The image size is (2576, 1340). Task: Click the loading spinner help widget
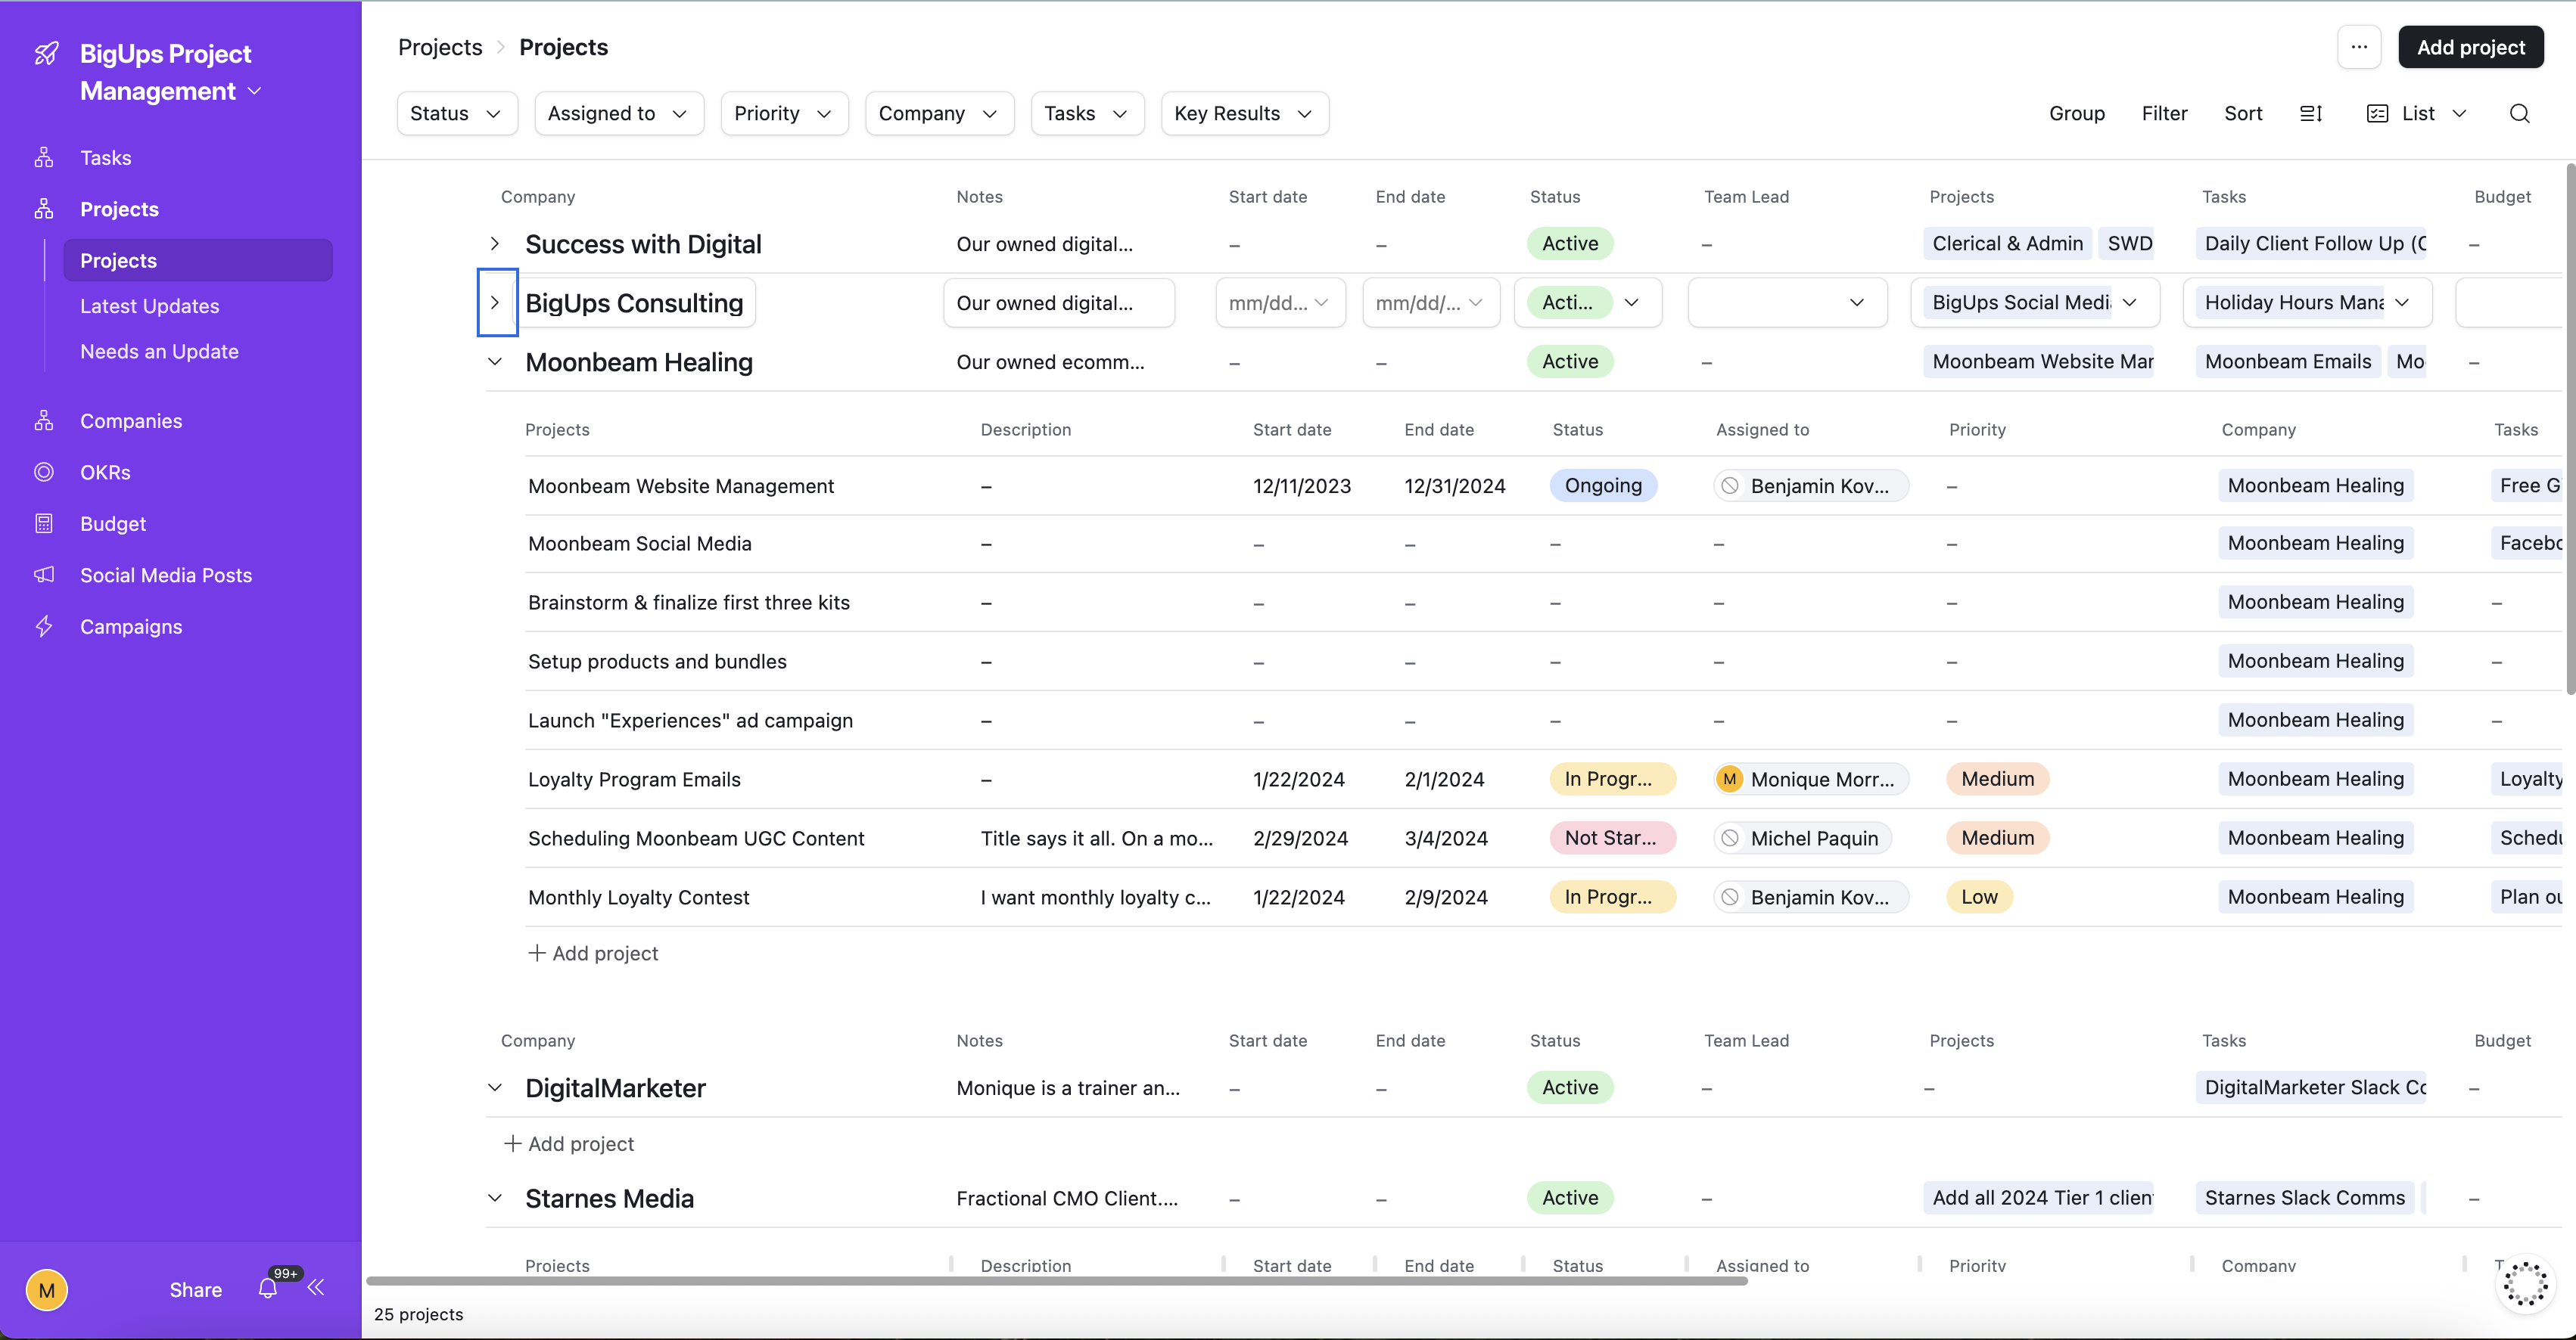pyautogui.click(x=2526, y=1283)
